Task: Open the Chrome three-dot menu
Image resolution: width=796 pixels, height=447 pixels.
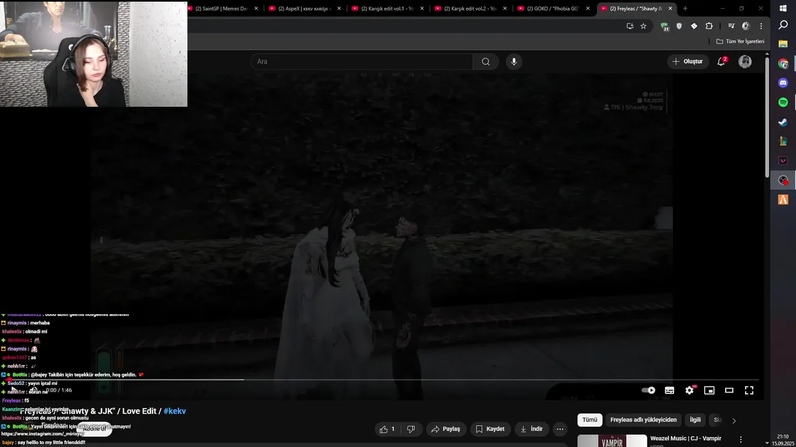Action: 761,26
